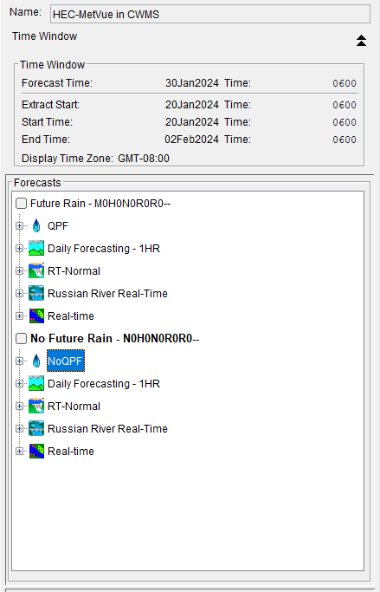The width and height of the screenshot is (380, 592).
Task: Select Real-time label under Future Rain
Action: 71,316
